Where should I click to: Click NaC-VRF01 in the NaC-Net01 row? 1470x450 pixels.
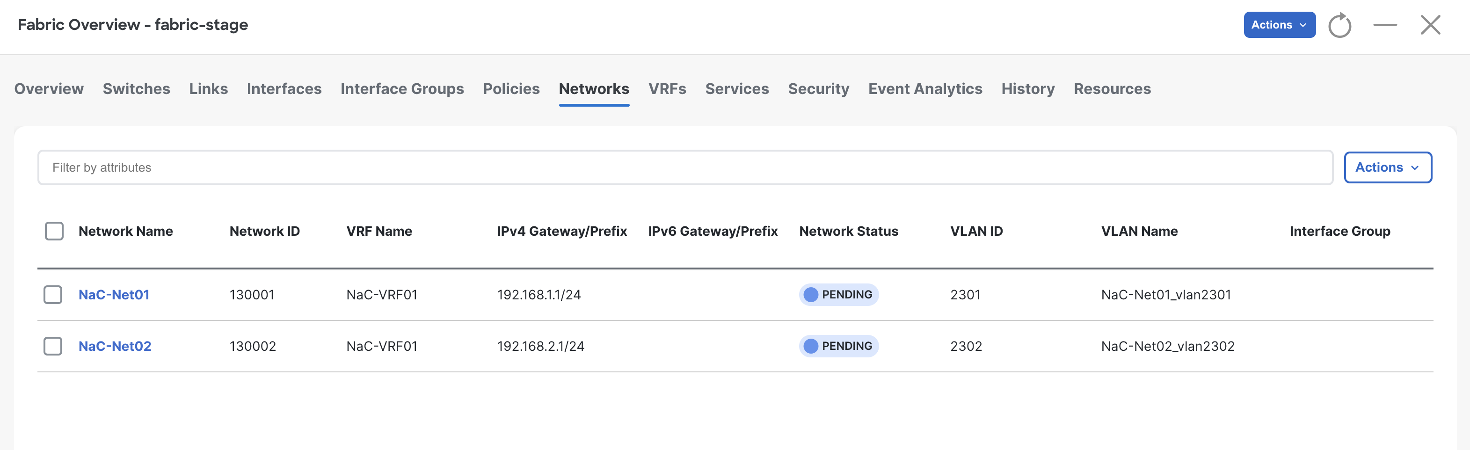382,294
